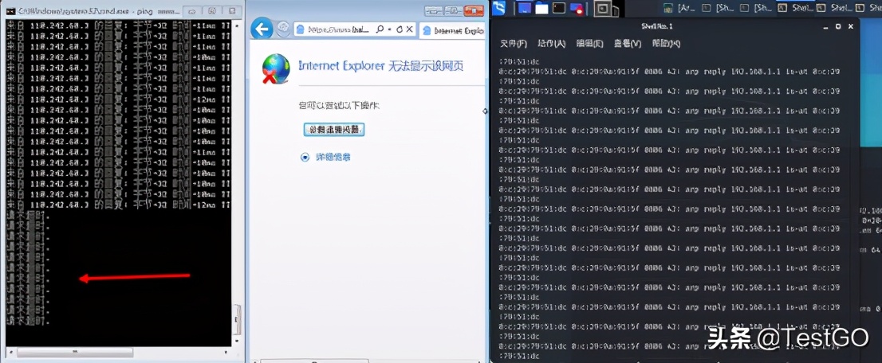Open the Kali applications menu
Screen dimensions: 882x363
point(498,7)
